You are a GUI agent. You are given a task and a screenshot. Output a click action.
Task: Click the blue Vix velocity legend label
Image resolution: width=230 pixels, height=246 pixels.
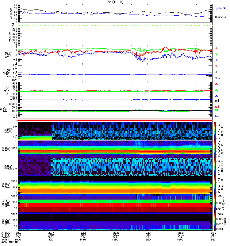pos(217,96)
